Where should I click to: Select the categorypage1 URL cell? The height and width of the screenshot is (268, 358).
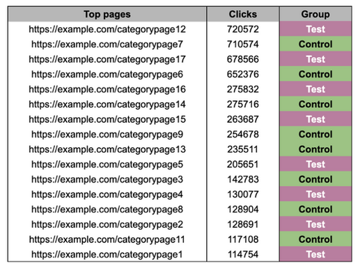coord(107,254)
